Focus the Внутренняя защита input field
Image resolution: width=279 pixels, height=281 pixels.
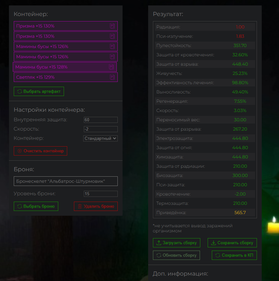101,120
